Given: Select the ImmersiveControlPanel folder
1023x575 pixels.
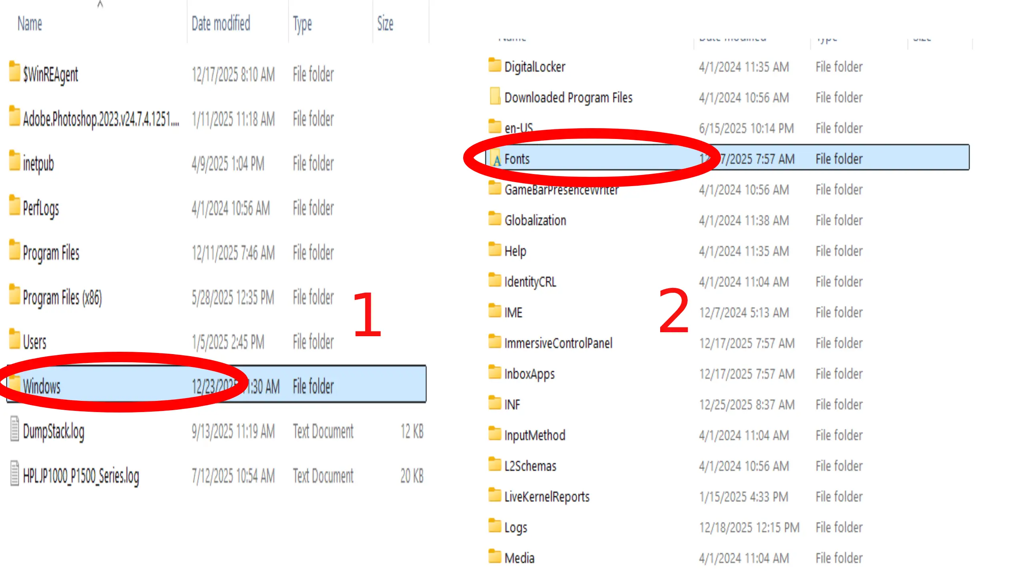Looking at the screenshot, I should click(x=558, y=343).
